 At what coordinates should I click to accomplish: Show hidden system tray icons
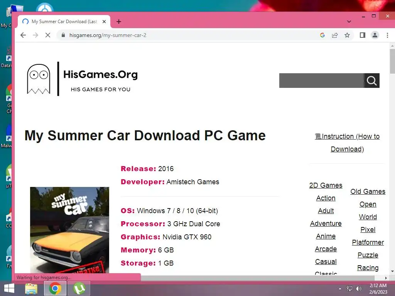click(x=340, y=289)
